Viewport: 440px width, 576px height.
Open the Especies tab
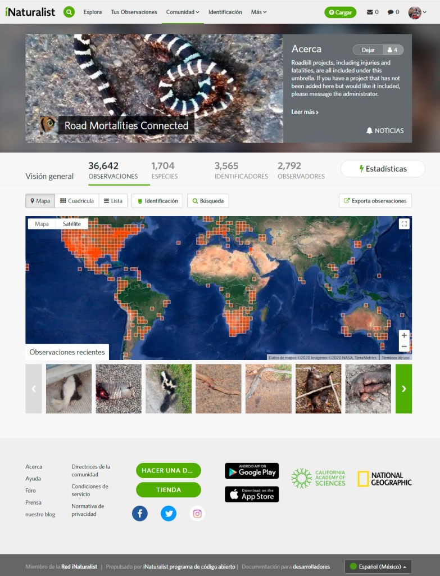point(164,171)
